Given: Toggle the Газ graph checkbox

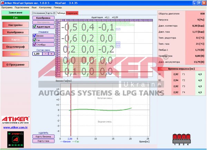Looking at the screenshot, I should (x=34, y=40).
